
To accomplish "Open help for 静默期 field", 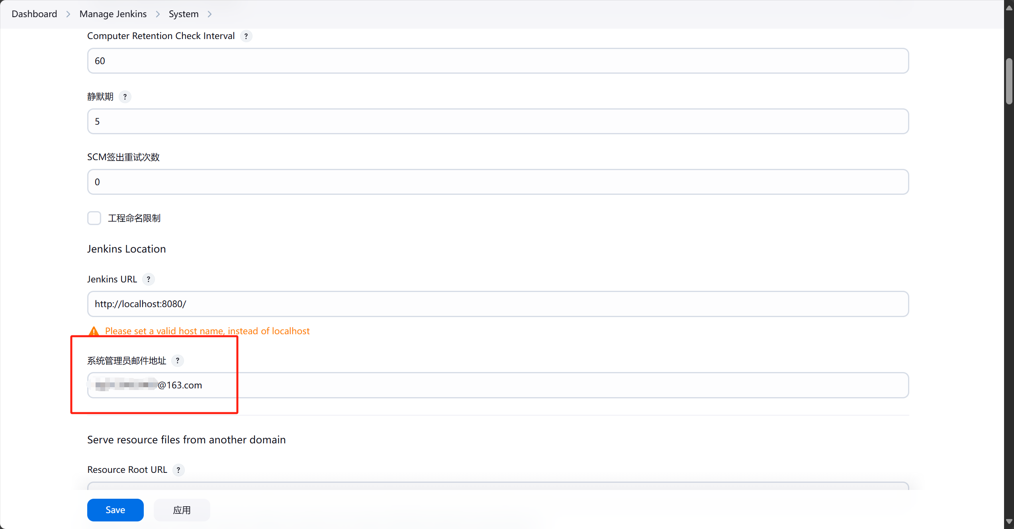I will point(125,97).
